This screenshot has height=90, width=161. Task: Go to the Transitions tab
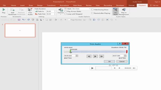tap(51, 5)
